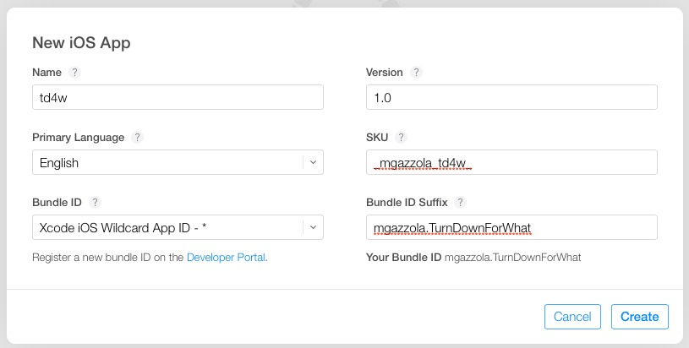Image resolution: width=689 pixels, height=348 pixels.
Task: Open the Xcode iOS Wildcard App ID dropdown
Action: 178,227
